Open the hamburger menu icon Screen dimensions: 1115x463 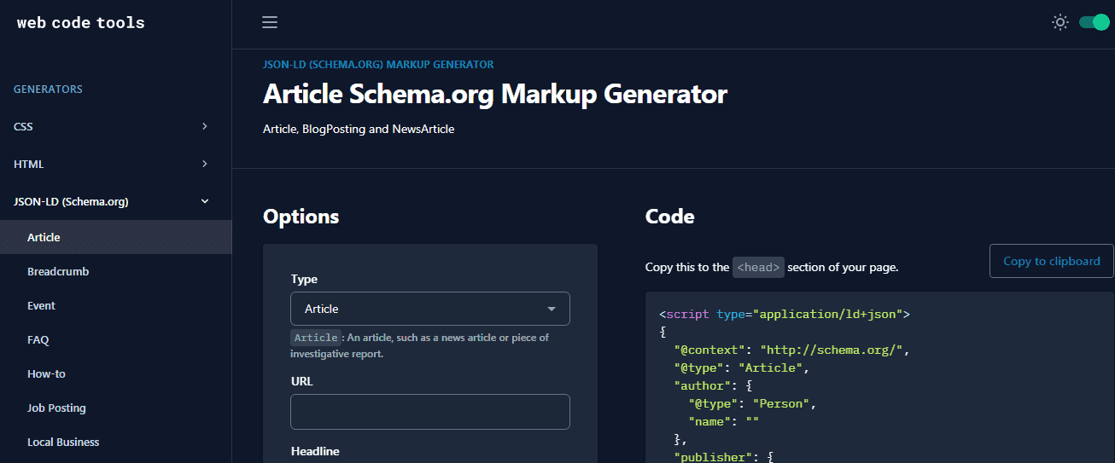click(270, 23)
